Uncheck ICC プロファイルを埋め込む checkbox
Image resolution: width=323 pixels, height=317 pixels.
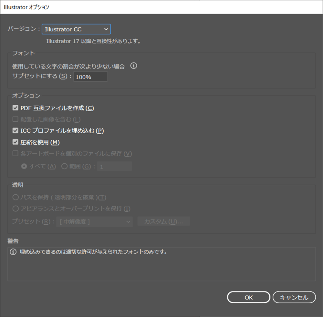16,130
